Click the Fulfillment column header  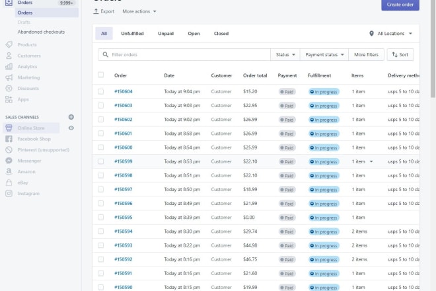319,75
